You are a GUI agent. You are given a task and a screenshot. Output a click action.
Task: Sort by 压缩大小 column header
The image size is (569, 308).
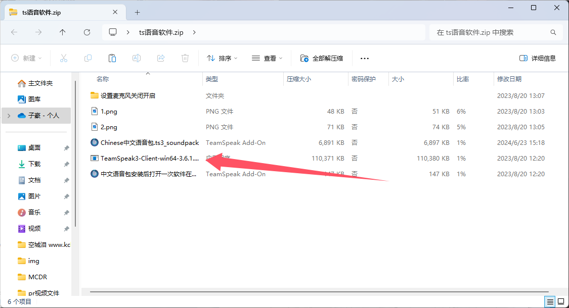coord(298,79)
